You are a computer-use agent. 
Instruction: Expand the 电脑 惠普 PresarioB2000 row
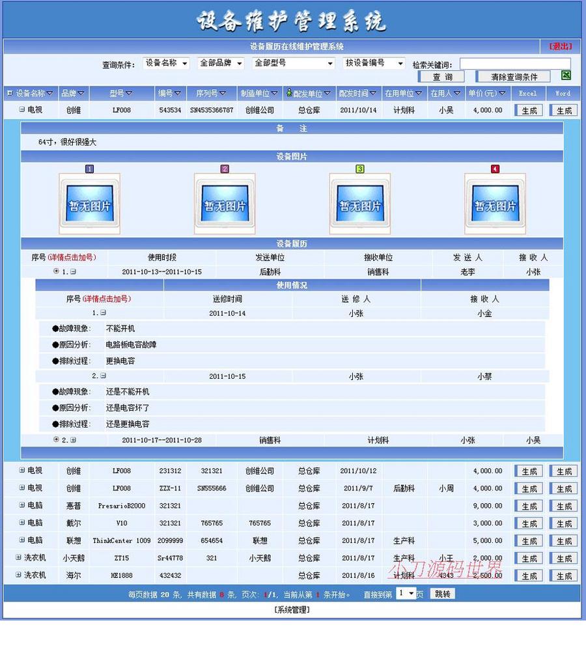[x=21, y=504]
